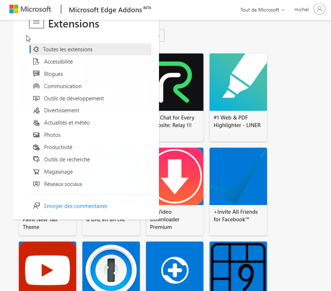Screen dimensions: 331x291
Task: Click the Microsoft logo
Action: pos(30,9)
